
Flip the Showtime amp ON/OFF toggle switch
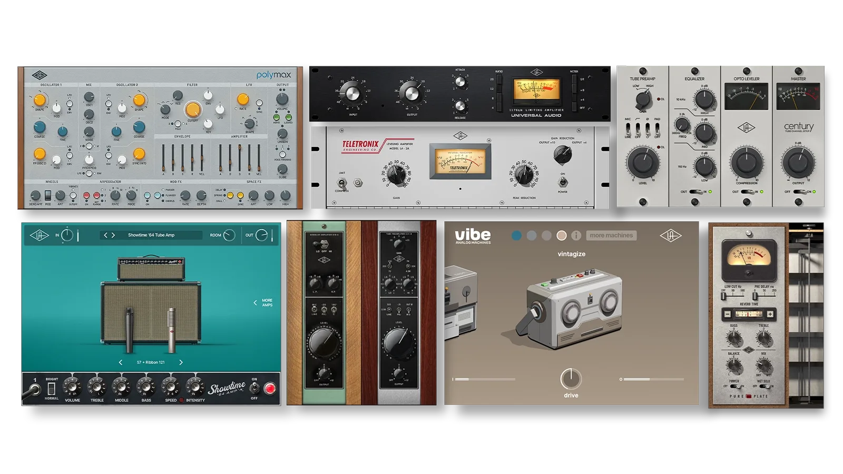pos(254,388)
